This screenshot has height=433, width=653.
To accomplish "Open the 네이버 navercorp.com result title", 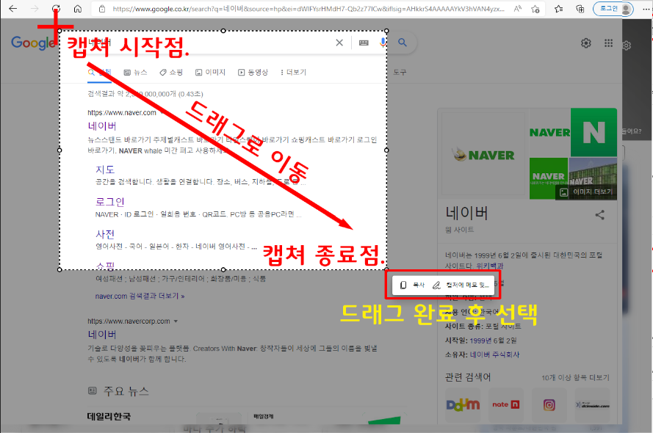I will (102, 335).
